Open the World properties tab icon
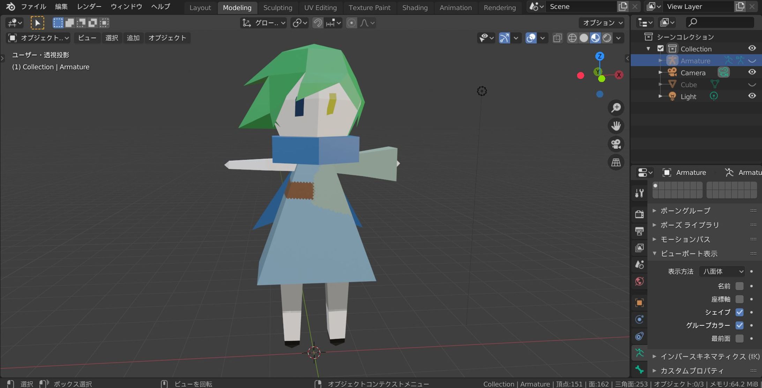 coord(639,282)
